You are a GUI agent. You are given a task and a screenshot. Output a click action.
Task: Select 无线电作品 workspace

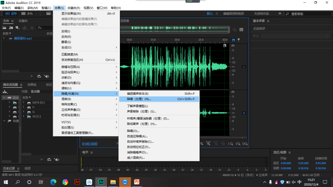click(261, 13)
